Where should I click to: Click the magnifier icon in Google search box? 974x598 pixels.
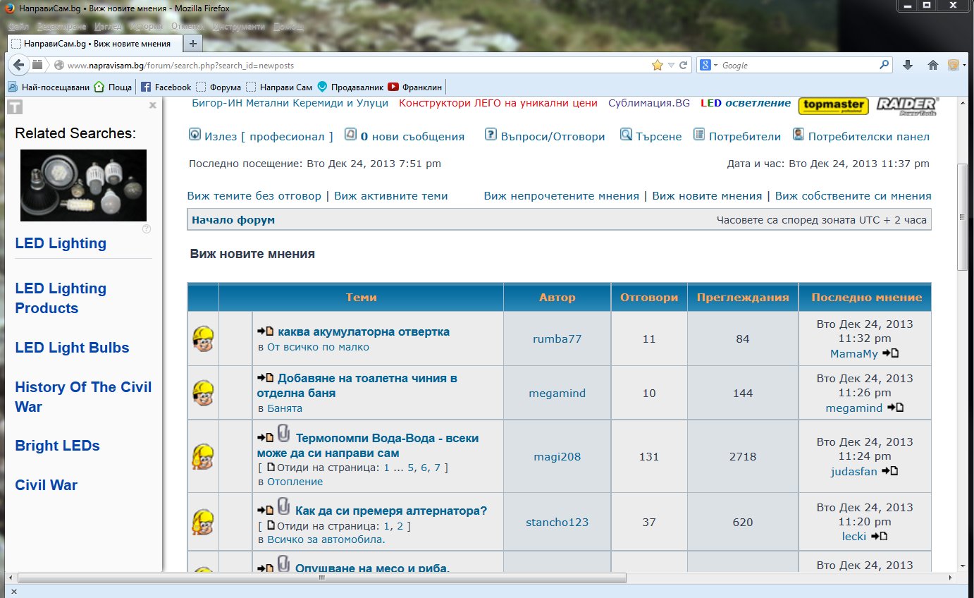click(x=884, y=65)
